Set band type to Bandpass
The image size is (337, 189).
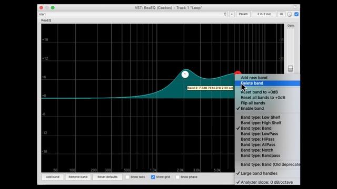pos(267,155)
